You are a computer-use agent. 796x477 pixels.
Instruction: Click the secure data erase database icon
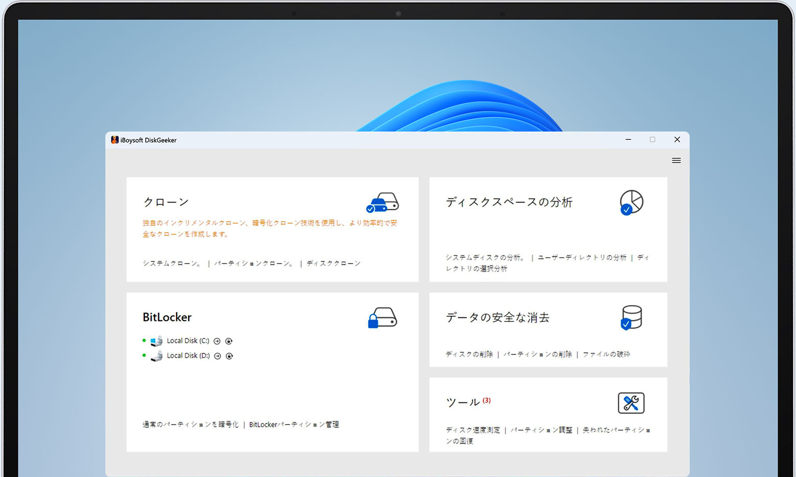631,318
